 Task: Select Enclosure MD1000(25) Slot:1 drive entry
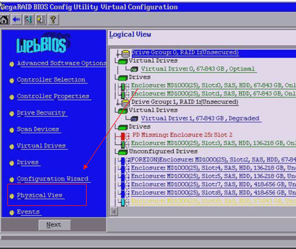point(213,94)
